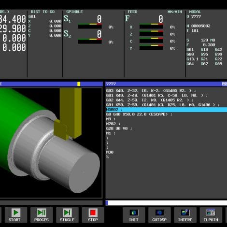
Task: Click the FEED panel heading
Action: [x=132, y=12]
